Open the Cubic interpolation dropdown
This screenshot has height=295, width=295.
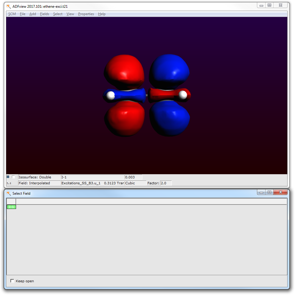136,183
